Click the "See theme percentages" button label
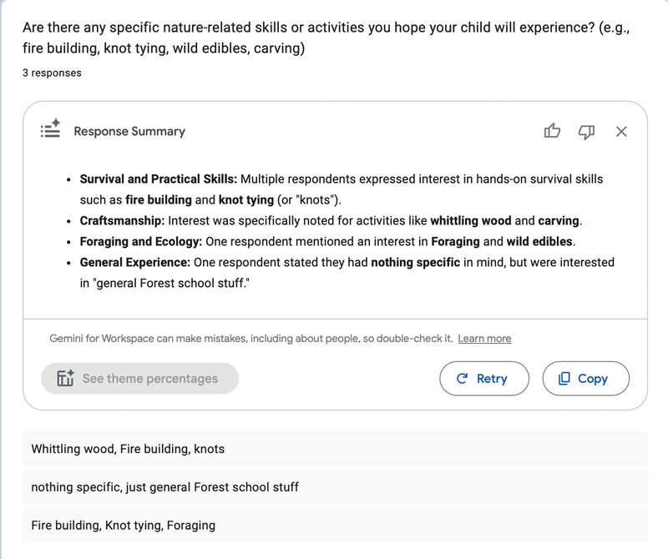 150,379
